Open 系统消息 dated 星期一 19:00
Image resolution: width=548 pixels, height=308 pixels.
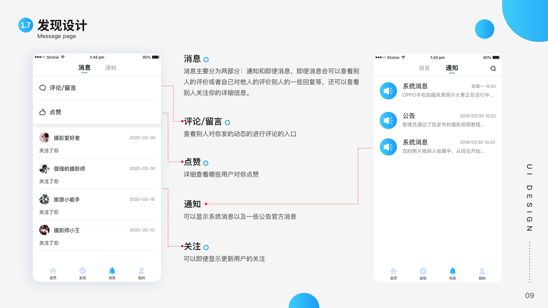tap(415, 86)
